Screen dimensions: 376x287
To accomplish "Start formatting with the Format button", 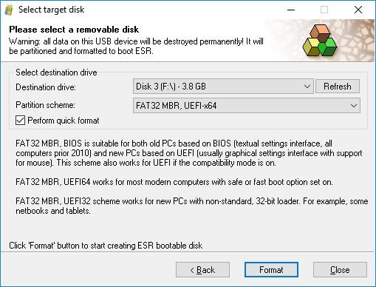I will click(x=271, y=270).
